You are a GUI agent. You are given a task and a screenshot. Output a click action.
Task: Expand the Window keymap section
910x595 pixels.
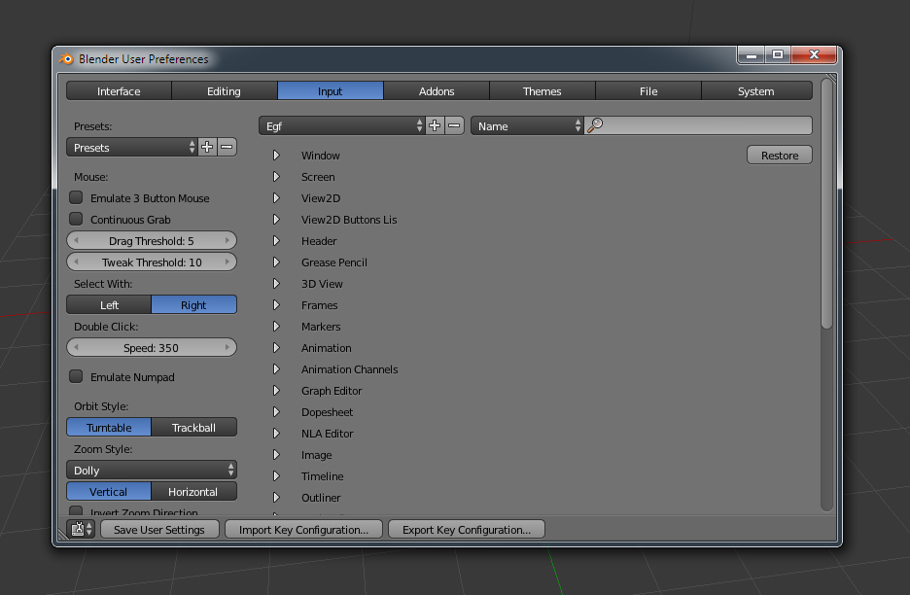click(x=276, y=155)
